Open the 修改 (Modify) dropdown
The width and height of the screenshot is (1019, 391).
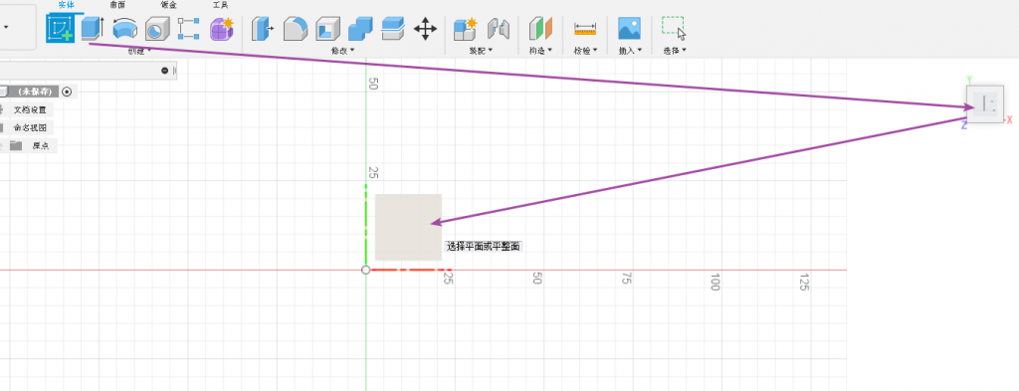[x=343, y=51]
